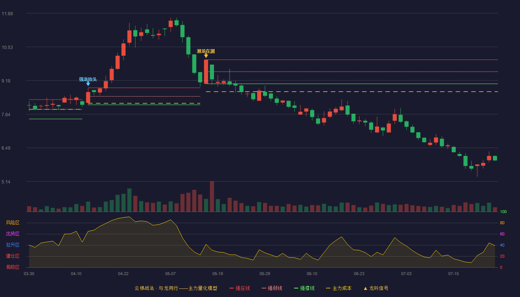Click the 05-19 date axis label

click(x=218, y=274)
